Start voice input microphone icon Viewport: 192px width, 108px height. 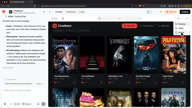click(x=38, y=104)
